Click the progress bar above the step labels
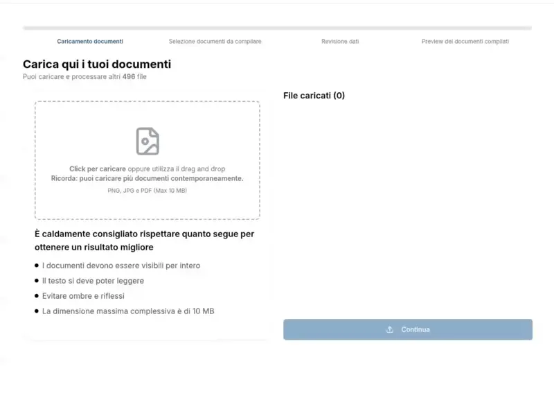This screenshot has width=554, height=416. pyautogui.click(x=277, y=28)
